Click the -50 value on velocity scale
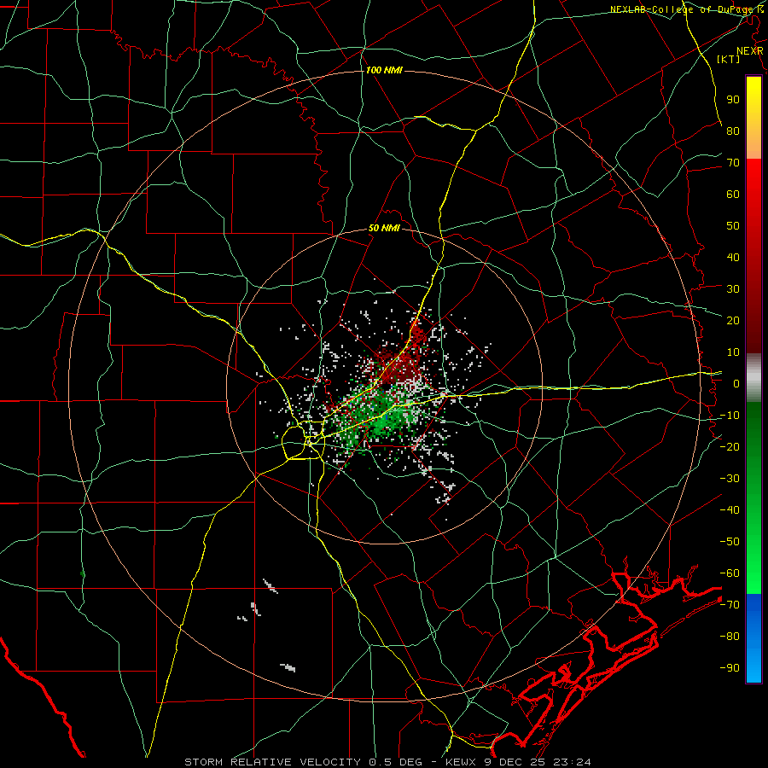The image size is (768, 768). coord(730,541)
